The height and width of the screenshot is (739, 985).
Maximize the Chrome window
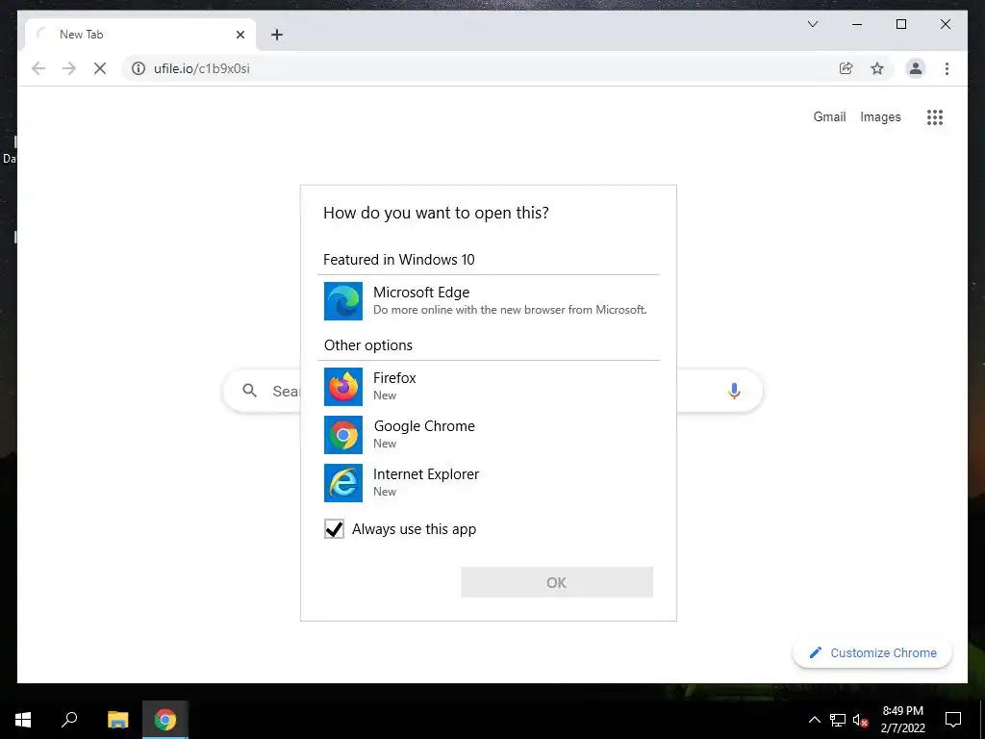click(900, 24)
